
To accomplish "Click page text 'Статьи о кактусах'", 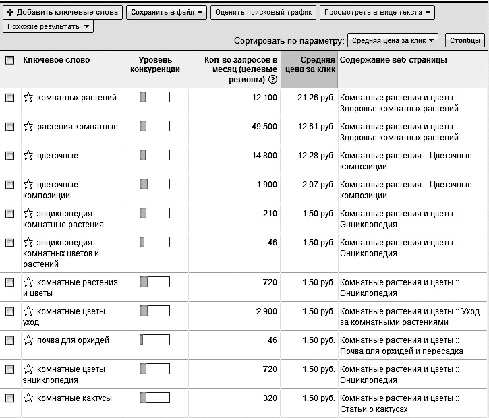I will tap(374, 409).
